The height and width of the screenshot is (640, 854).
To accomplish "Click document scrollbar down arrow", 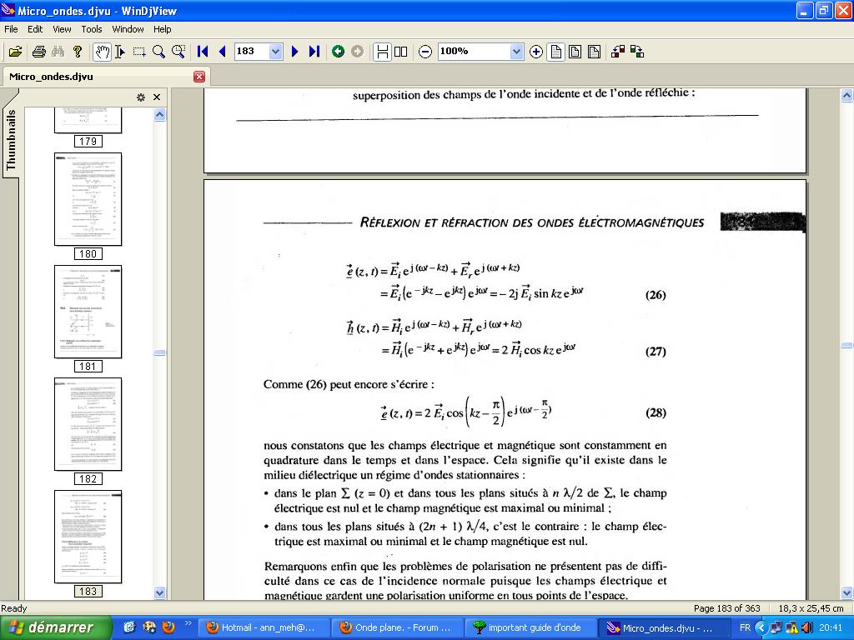I will click(846, 592).
